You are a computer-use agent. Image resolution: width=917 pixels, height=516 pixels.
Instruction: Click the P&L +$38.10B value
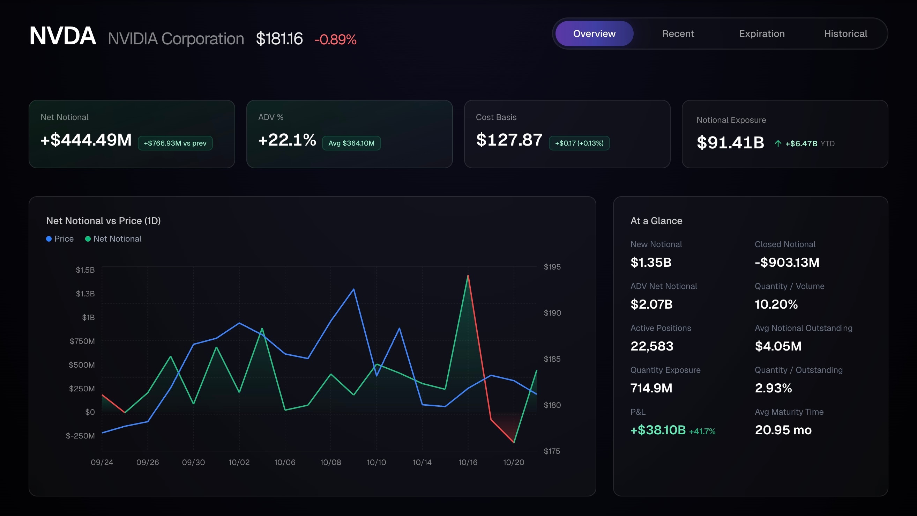tap(657, 430)
